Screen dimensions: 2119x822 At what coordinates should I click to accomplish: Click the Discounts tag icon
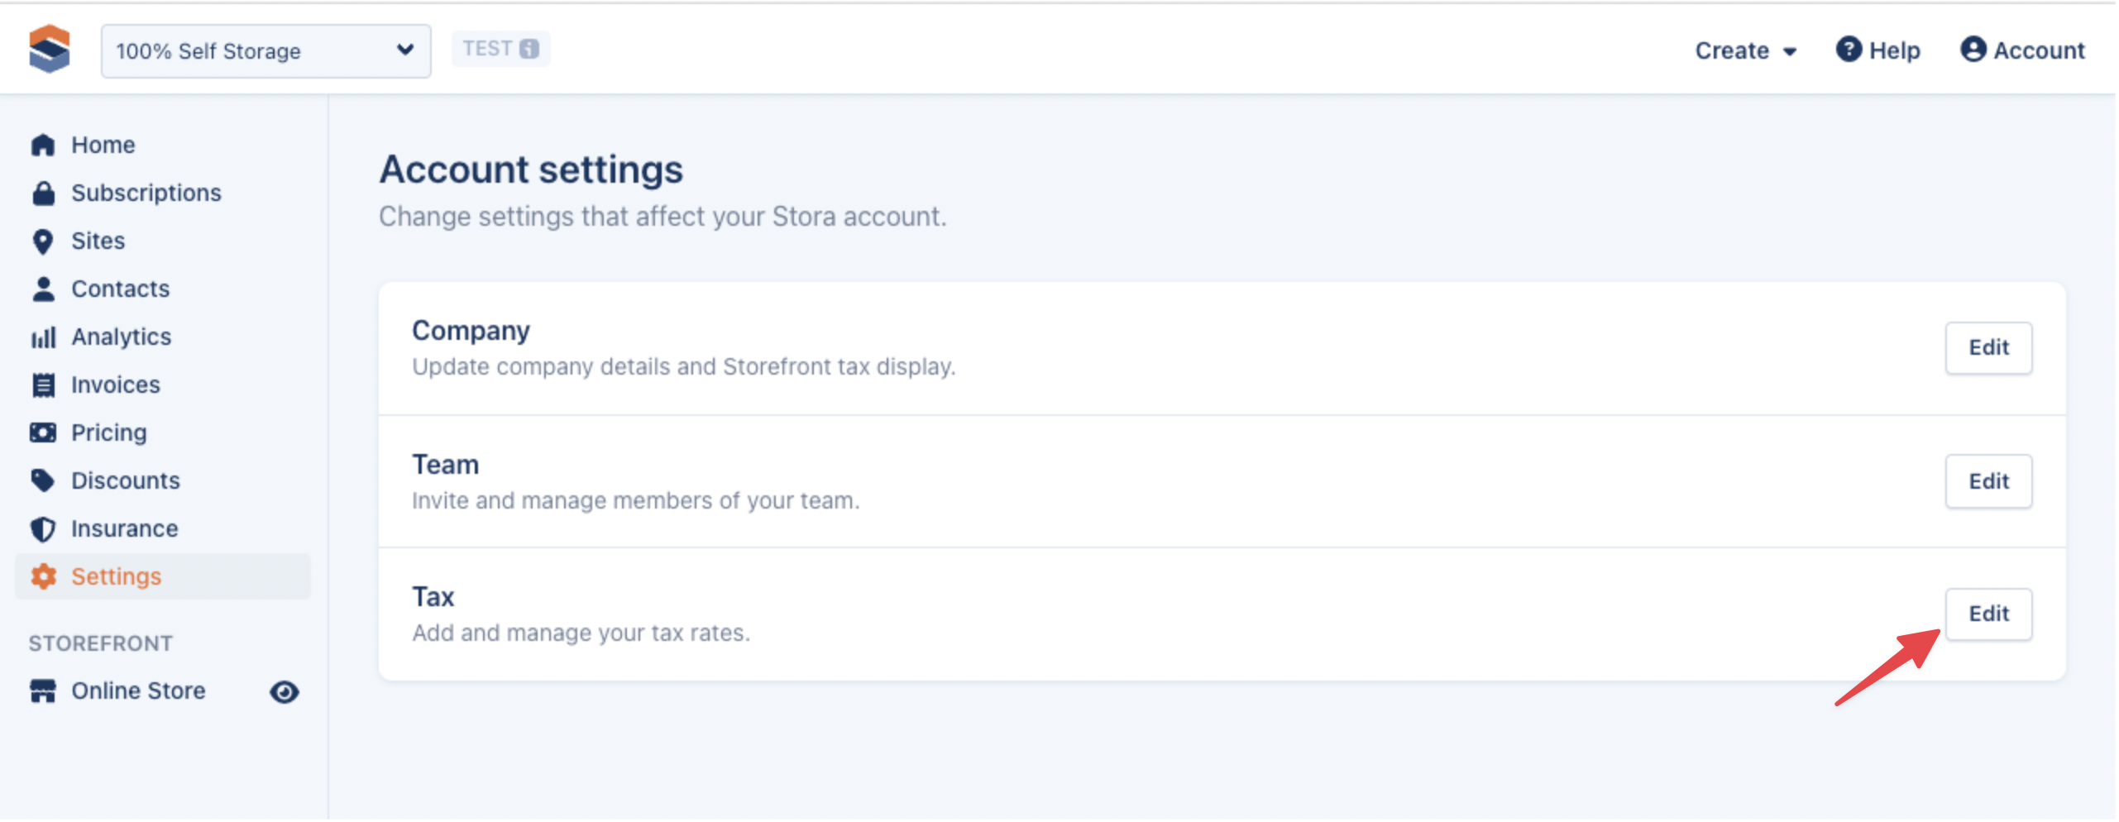43,481
